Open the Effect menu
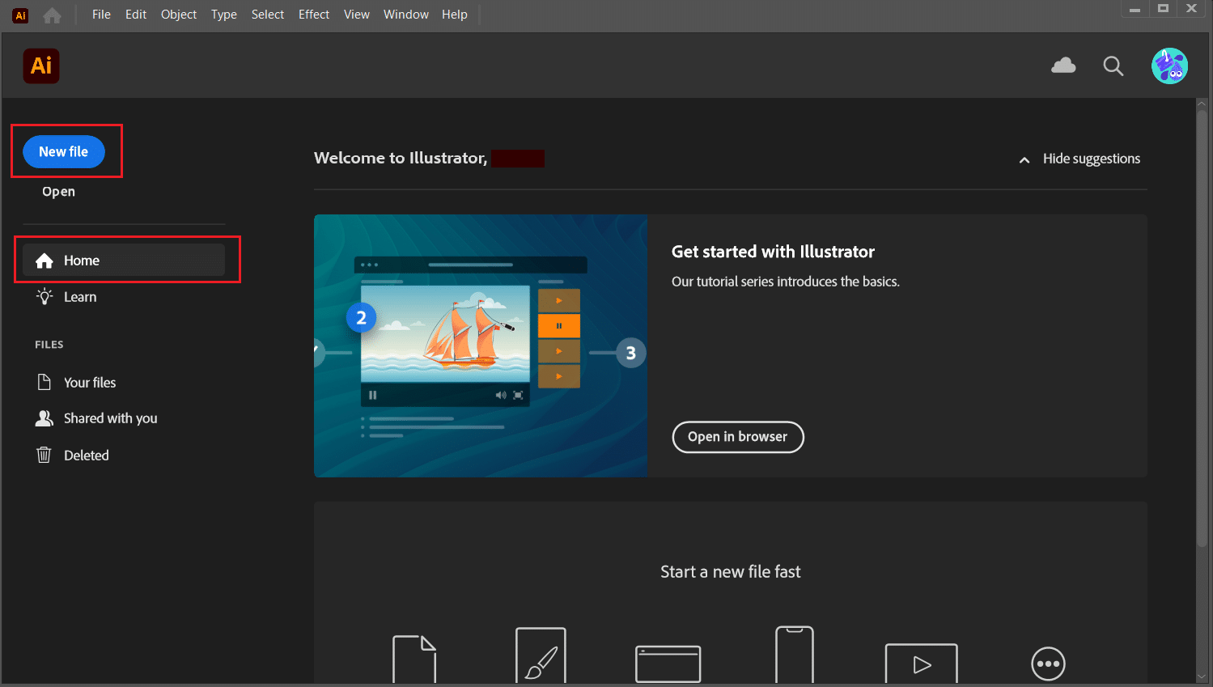The width and height of the screenshot is (1213, 687). click(x=314, y=15)
